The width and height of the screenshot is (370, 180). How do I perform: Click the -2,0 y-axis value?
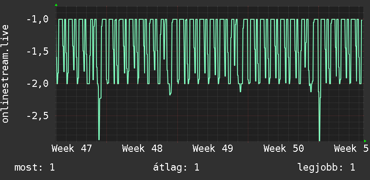click(x=38, y=84)
